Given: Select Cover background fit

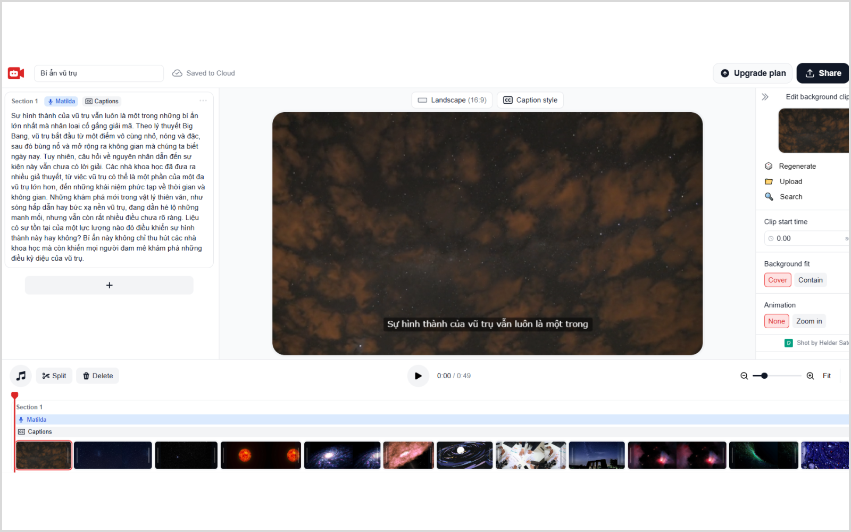Looking at the screenshot, I should pyautogui.click(x=778, y=280).
